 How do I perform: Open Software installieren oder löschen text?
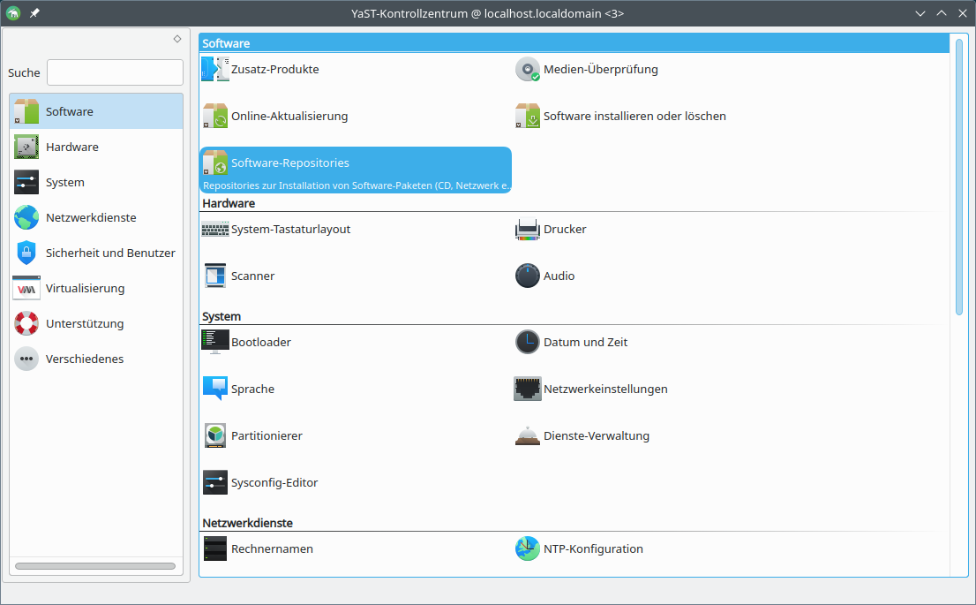[x=634, y=116]
